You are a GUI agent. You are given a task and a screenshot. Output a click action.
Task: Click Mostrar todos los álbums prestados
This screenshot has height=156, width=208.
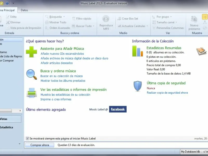(x=63, y=81)
